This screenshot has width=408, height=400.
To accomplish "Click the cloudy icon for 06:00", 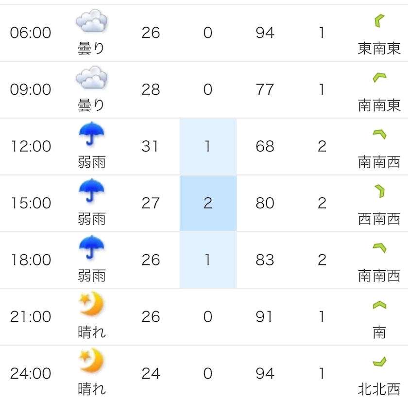I will click(91, 22).
